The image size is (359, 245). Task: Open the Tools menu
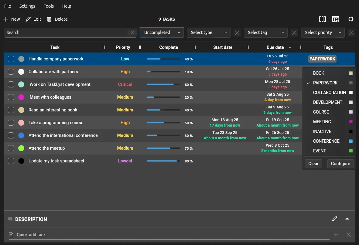point(49,6)
